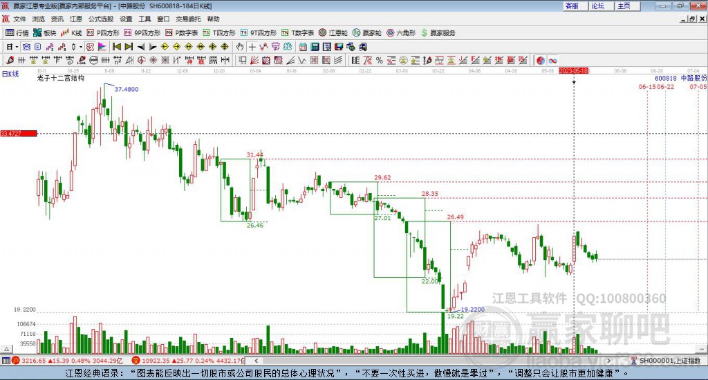Click the 论坛 forum button
The width and height of the screenshot is (708, 380).
tap(601, 6)
